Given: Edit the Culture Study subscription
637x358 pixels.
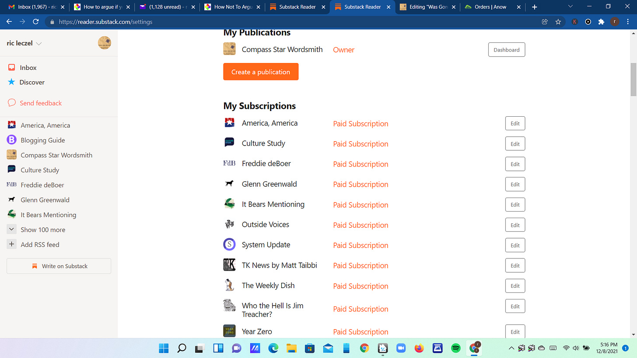Looking at the screenshot, I should [x=515, y=144].
